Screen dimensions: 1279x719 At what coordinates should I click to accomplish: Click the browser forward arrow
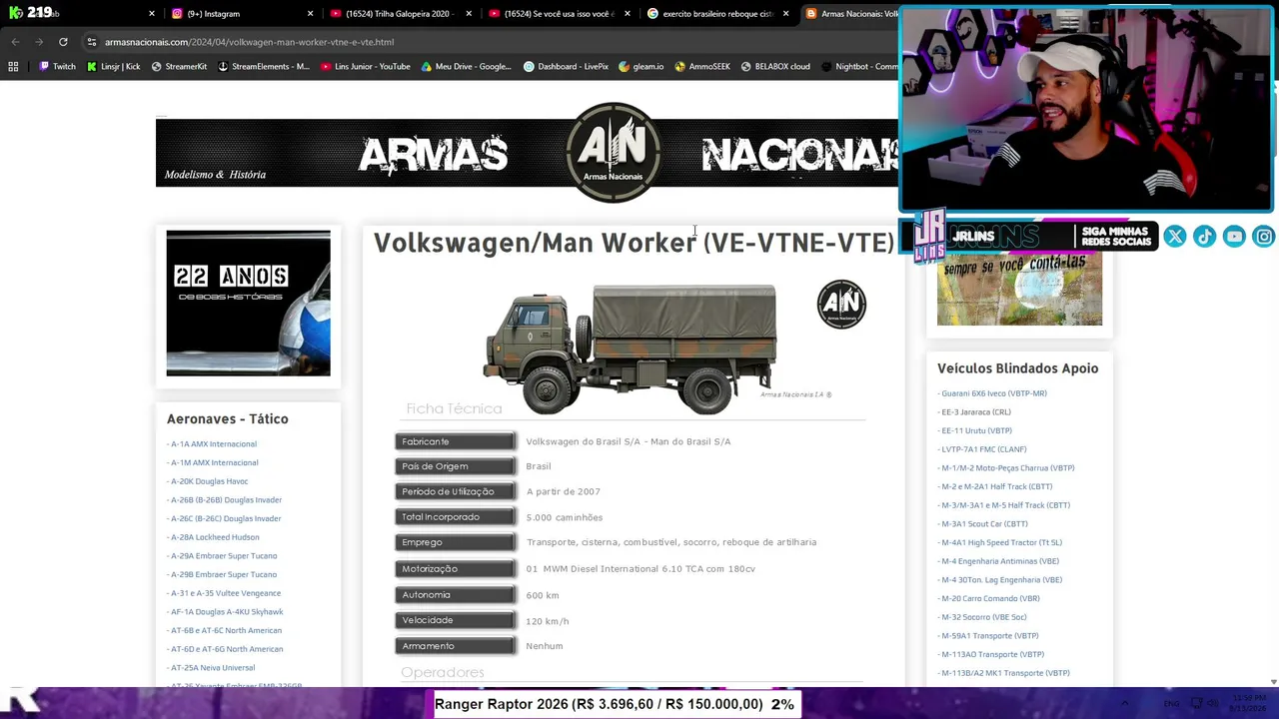pos(39,42)
